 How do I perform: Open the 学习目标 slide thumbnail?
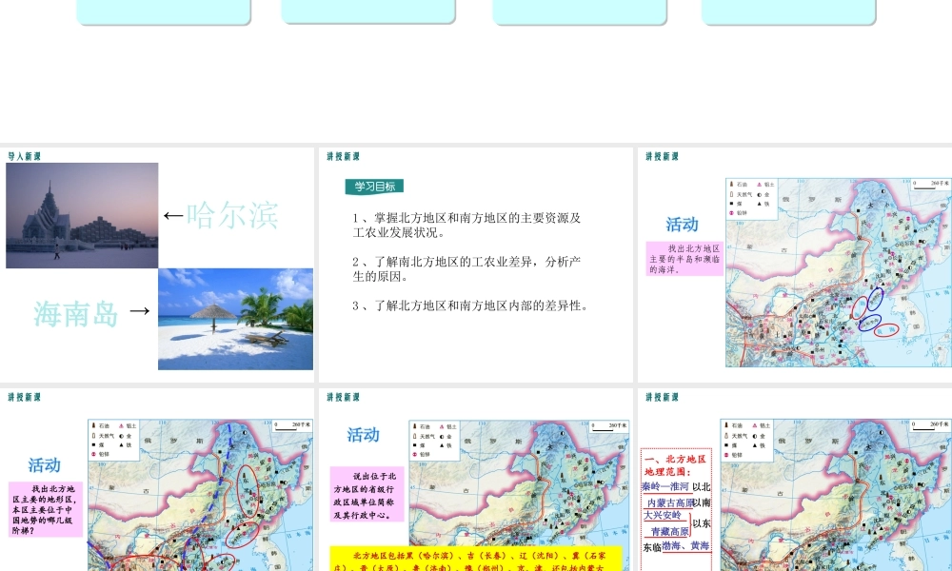point(475,265)
